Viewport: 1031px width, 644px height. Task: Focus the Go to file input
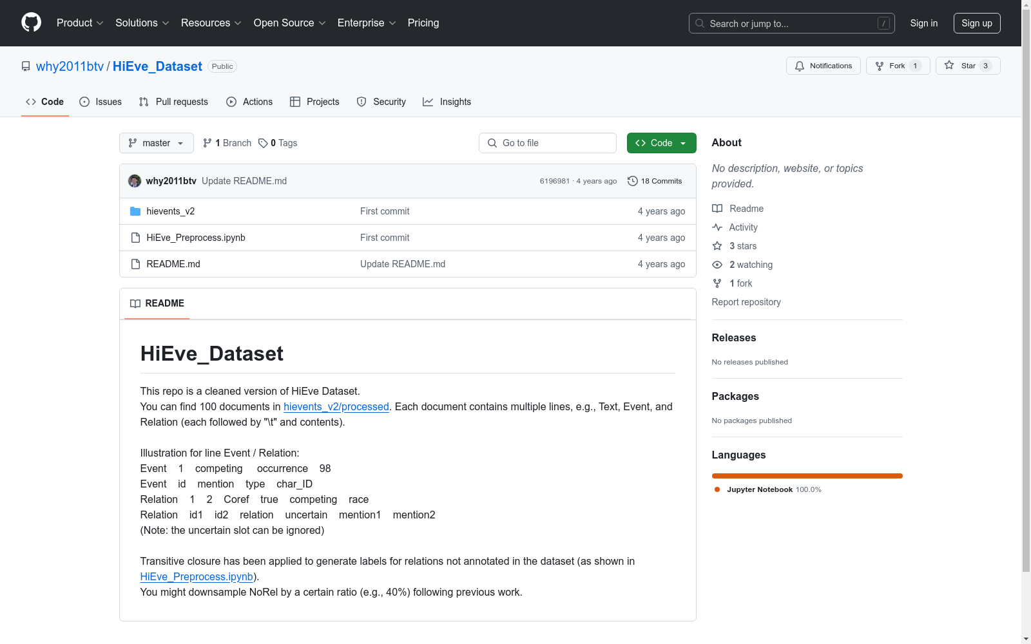[x=548, y=143]
